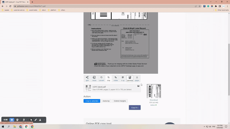
Task: Bookmark this page with the star icon
Action: (200, 6)
